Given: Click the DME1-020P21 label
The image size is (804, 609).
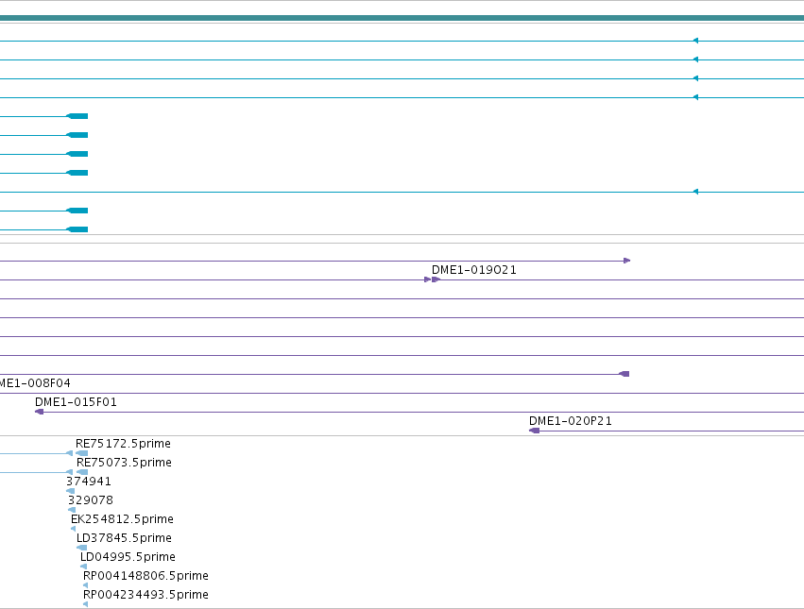Looking at the screenshot, I should point(571,421).
